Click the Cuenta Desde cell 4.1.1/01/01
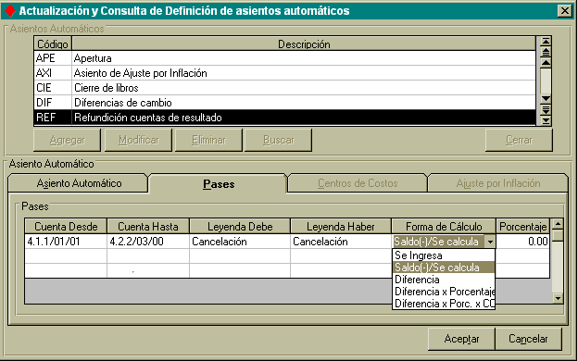Viewport: 578px width, 361px height. pos(66,242)
